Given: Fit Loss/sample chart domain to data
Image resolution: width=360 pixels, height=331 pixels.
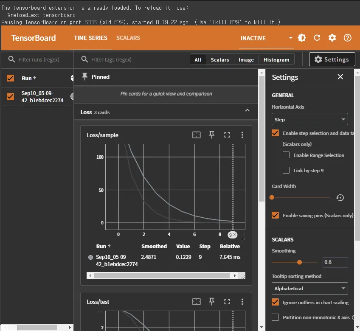Looking at the screenshot, I should 196,135.
